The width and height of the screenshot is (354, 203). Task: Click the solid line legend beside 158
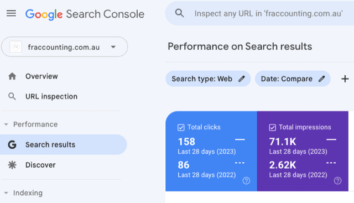[240, 139]
